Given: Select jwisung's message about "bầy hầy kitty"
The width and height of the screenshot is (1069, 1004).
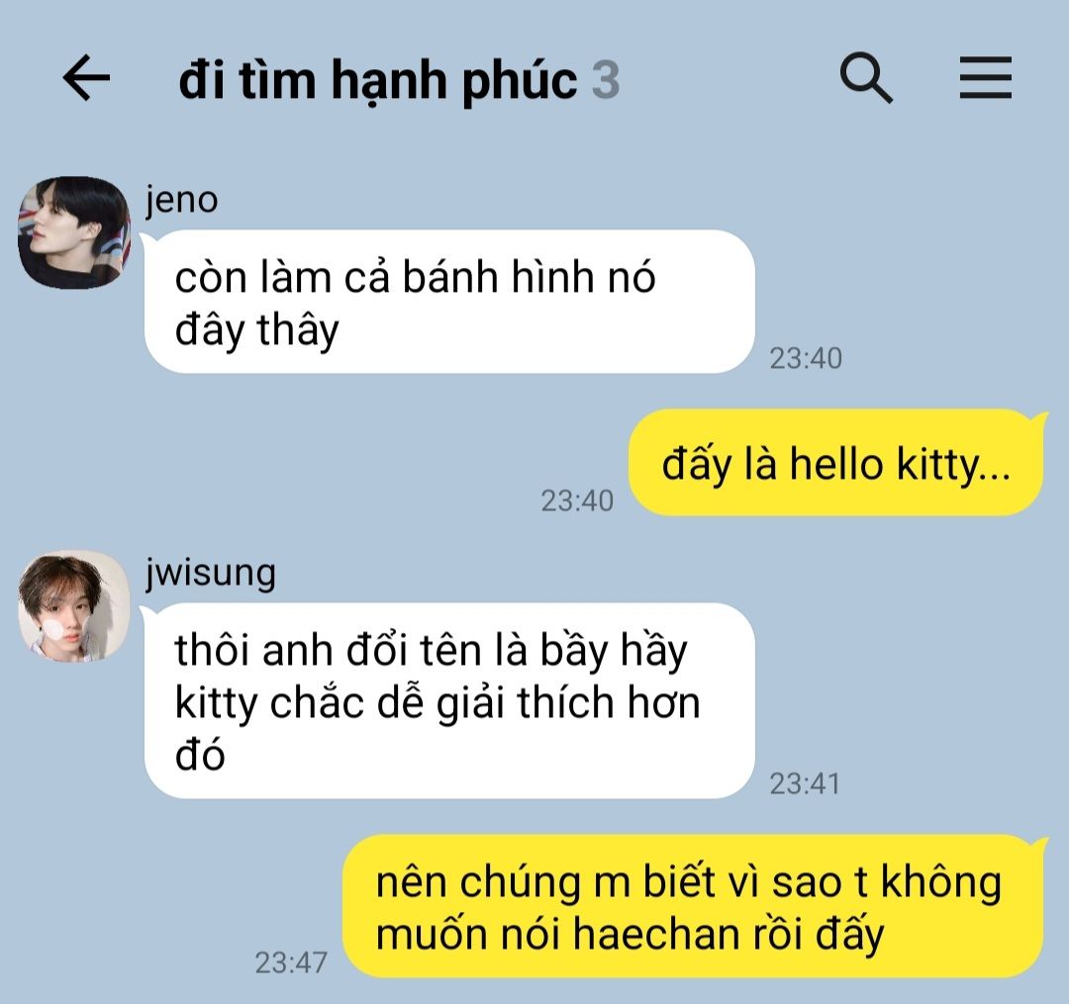Looking at the screenshot, I should 450,701.
